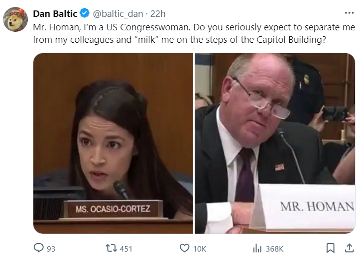The image size is (361, 261).
Task: Open view analytics bar chart icon
Action: click(257, 249)
